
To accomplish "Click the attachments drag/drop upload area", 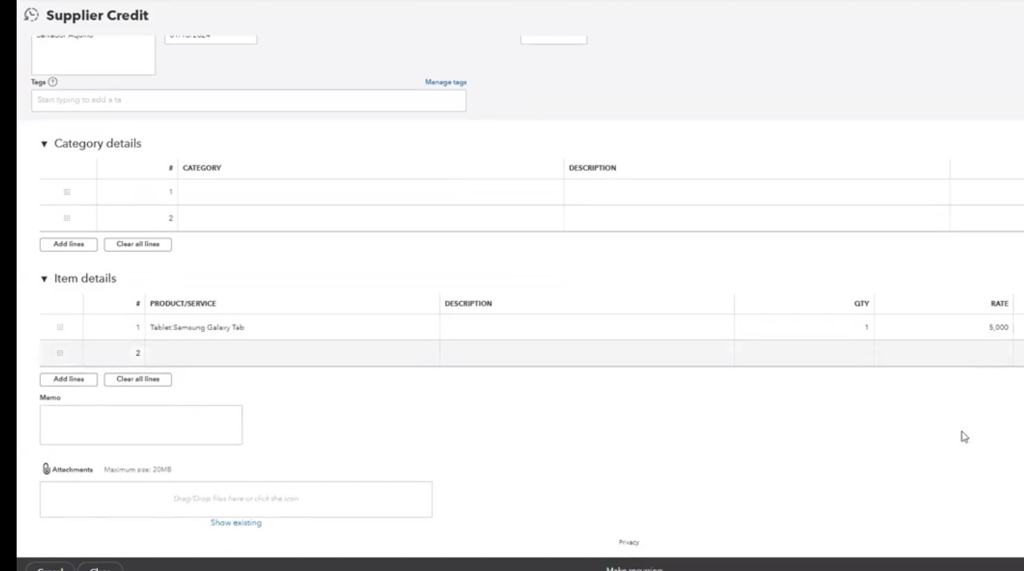I will (236, 499).
